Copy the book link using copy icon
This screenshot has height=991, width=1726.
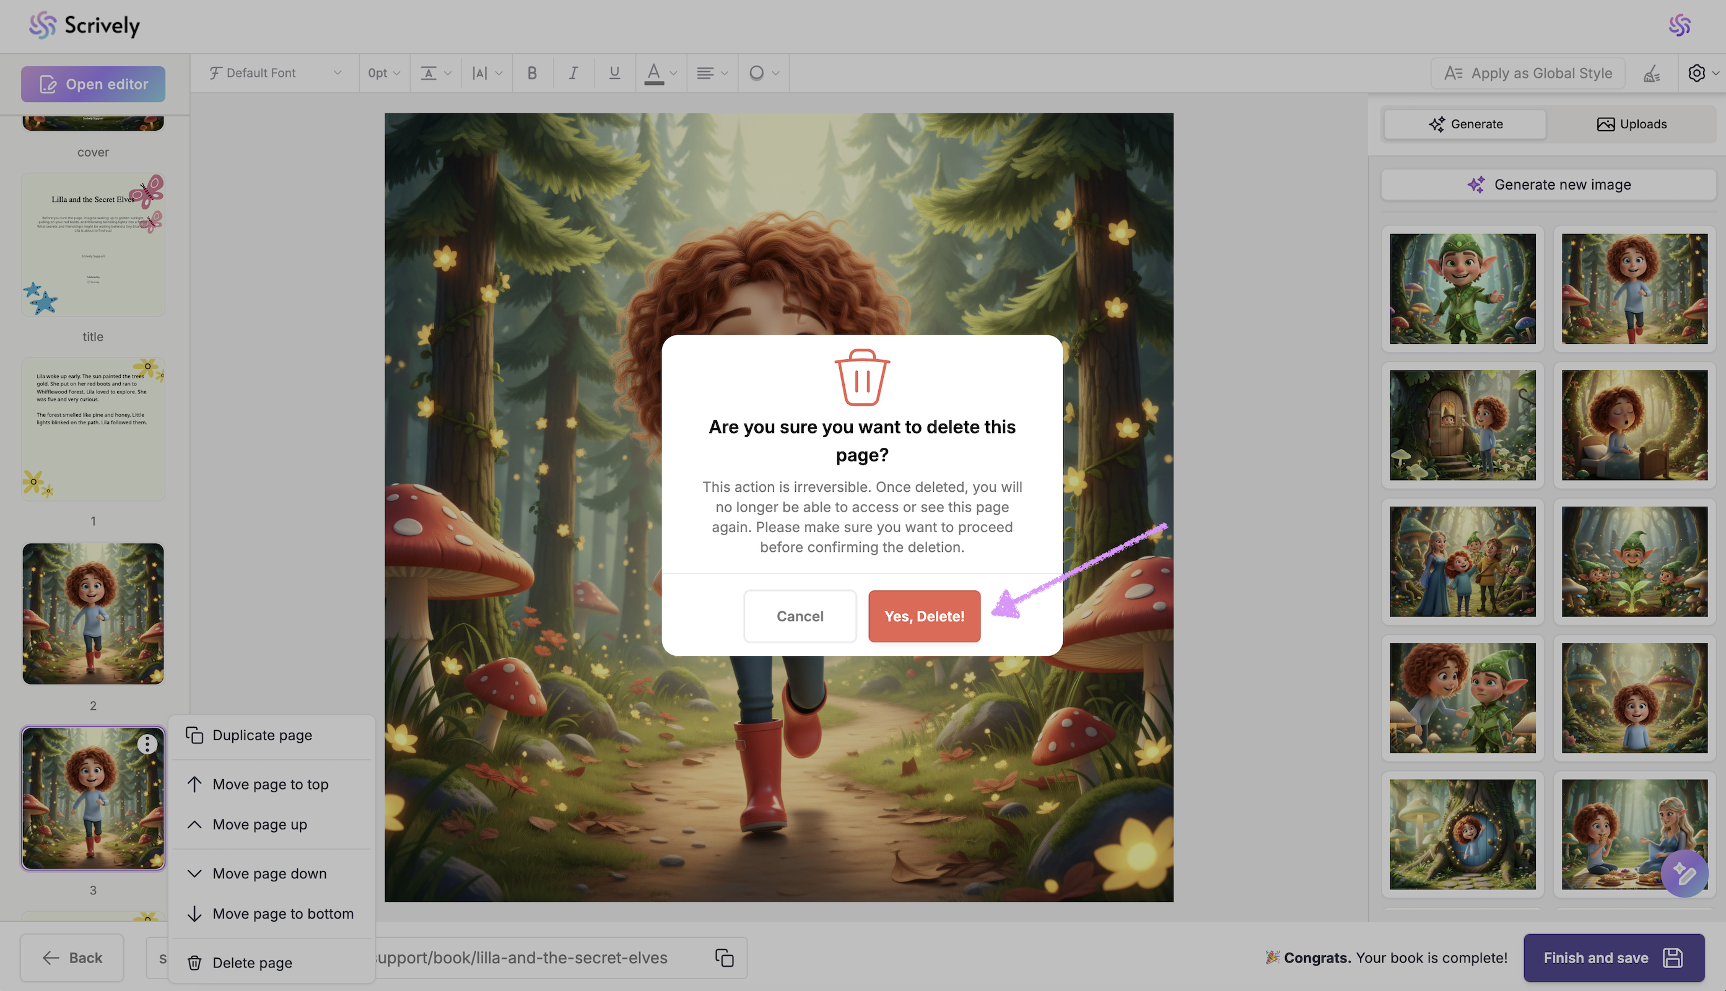click(x=725, y=958)
